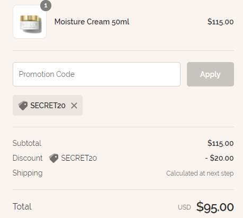
Task: Click the $115.00 item price
Action: pyautogui.click(x=220, y=22)
